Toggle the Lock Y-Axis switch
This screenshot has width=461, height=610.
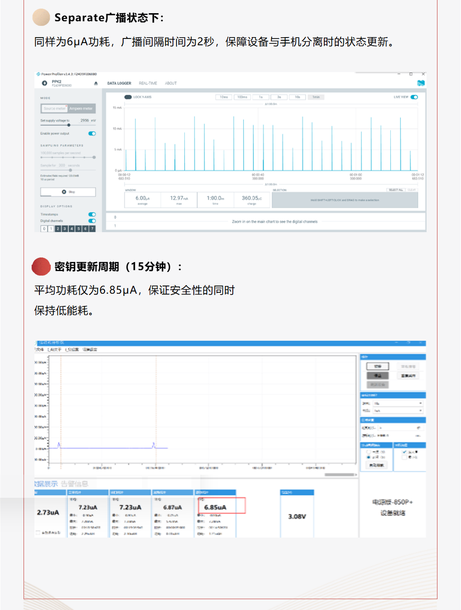point(128,97)
